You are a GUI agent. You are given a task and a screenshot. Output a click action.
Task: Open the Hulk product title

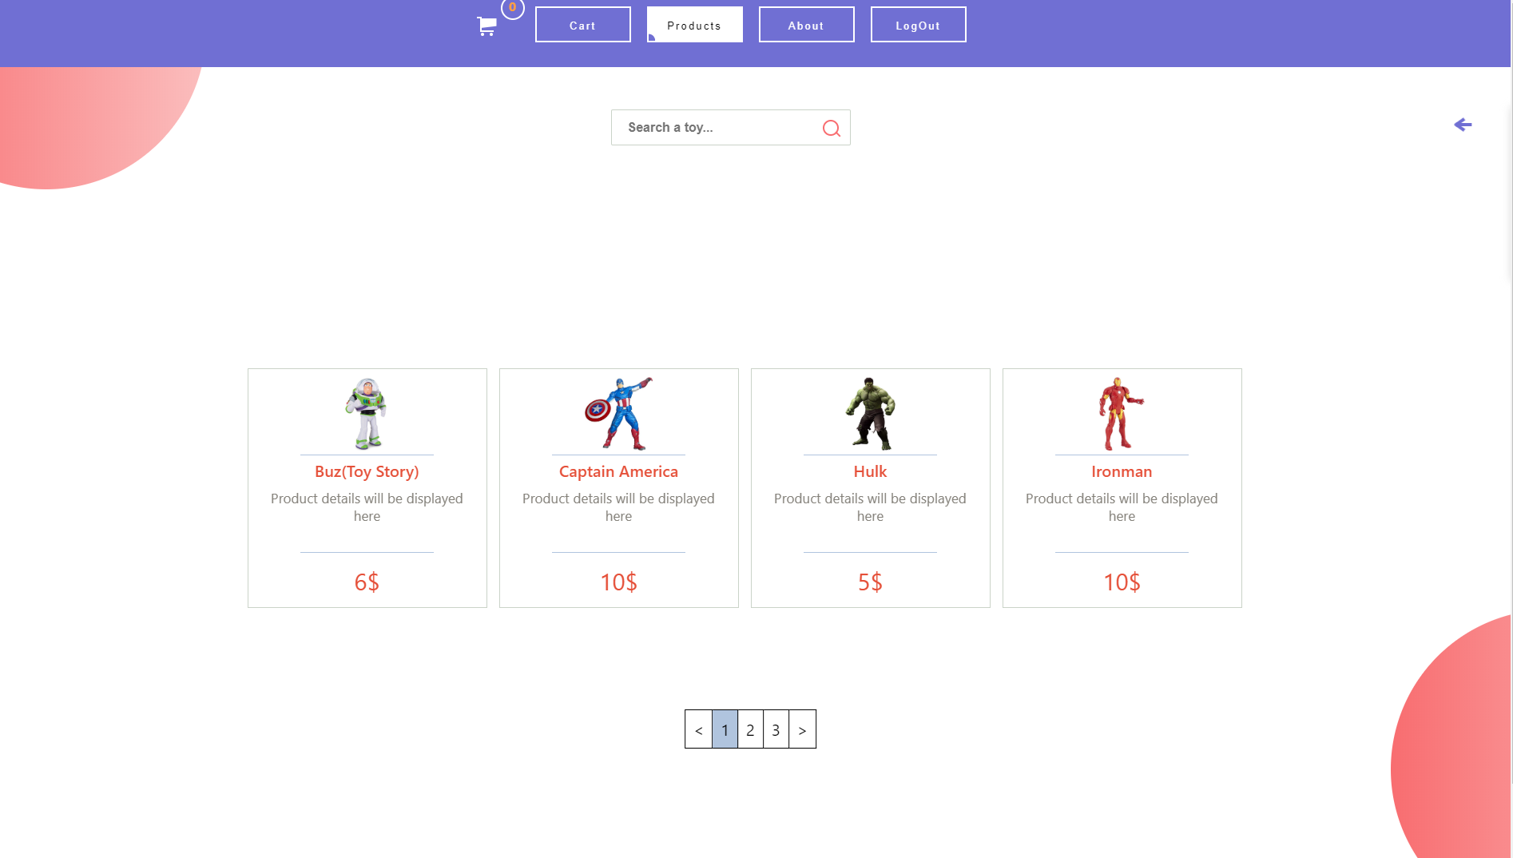870,472
